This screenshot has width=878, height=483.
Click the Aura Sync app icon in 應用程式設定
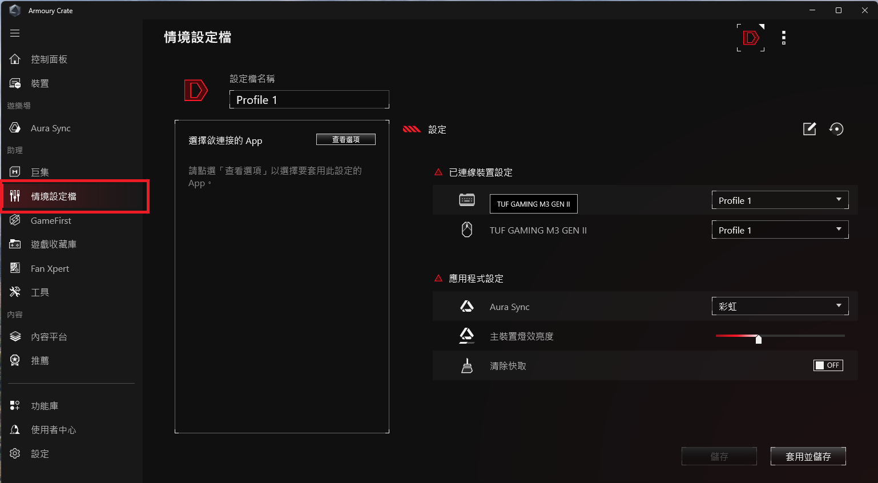(467, 307)
